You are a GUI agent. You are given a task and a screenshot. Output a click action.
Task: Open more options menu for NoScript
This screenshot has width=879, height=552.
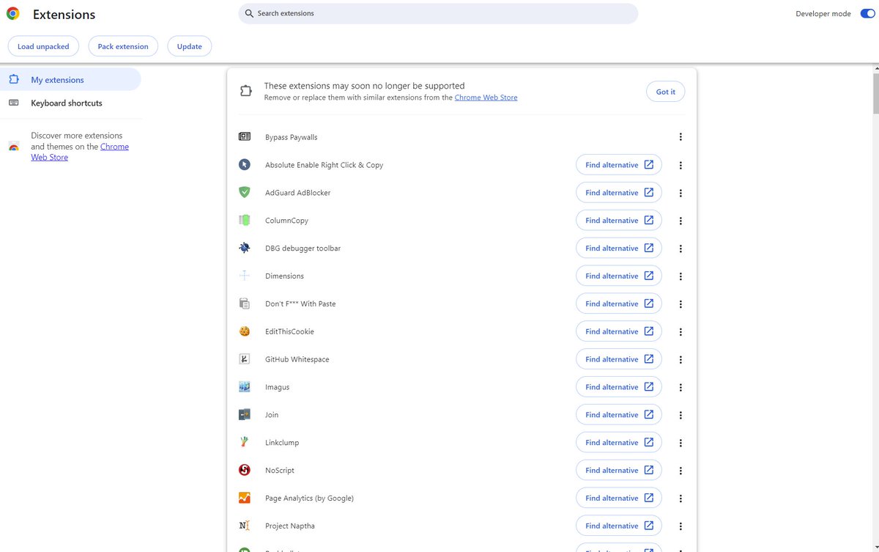tap(680, 471)
